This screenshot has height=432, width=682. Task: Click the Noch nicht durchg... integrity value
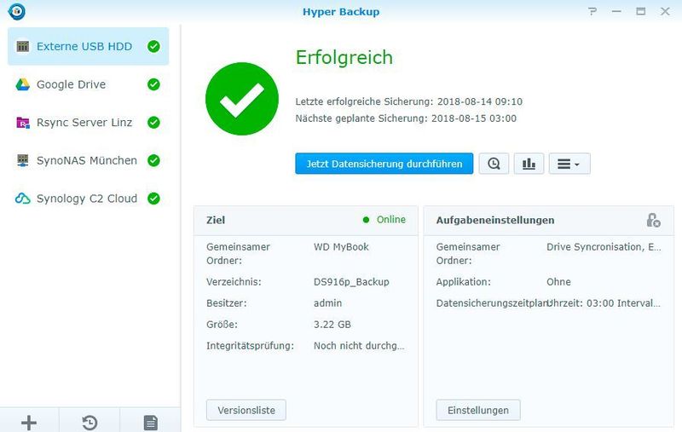(x=359, y=346)
